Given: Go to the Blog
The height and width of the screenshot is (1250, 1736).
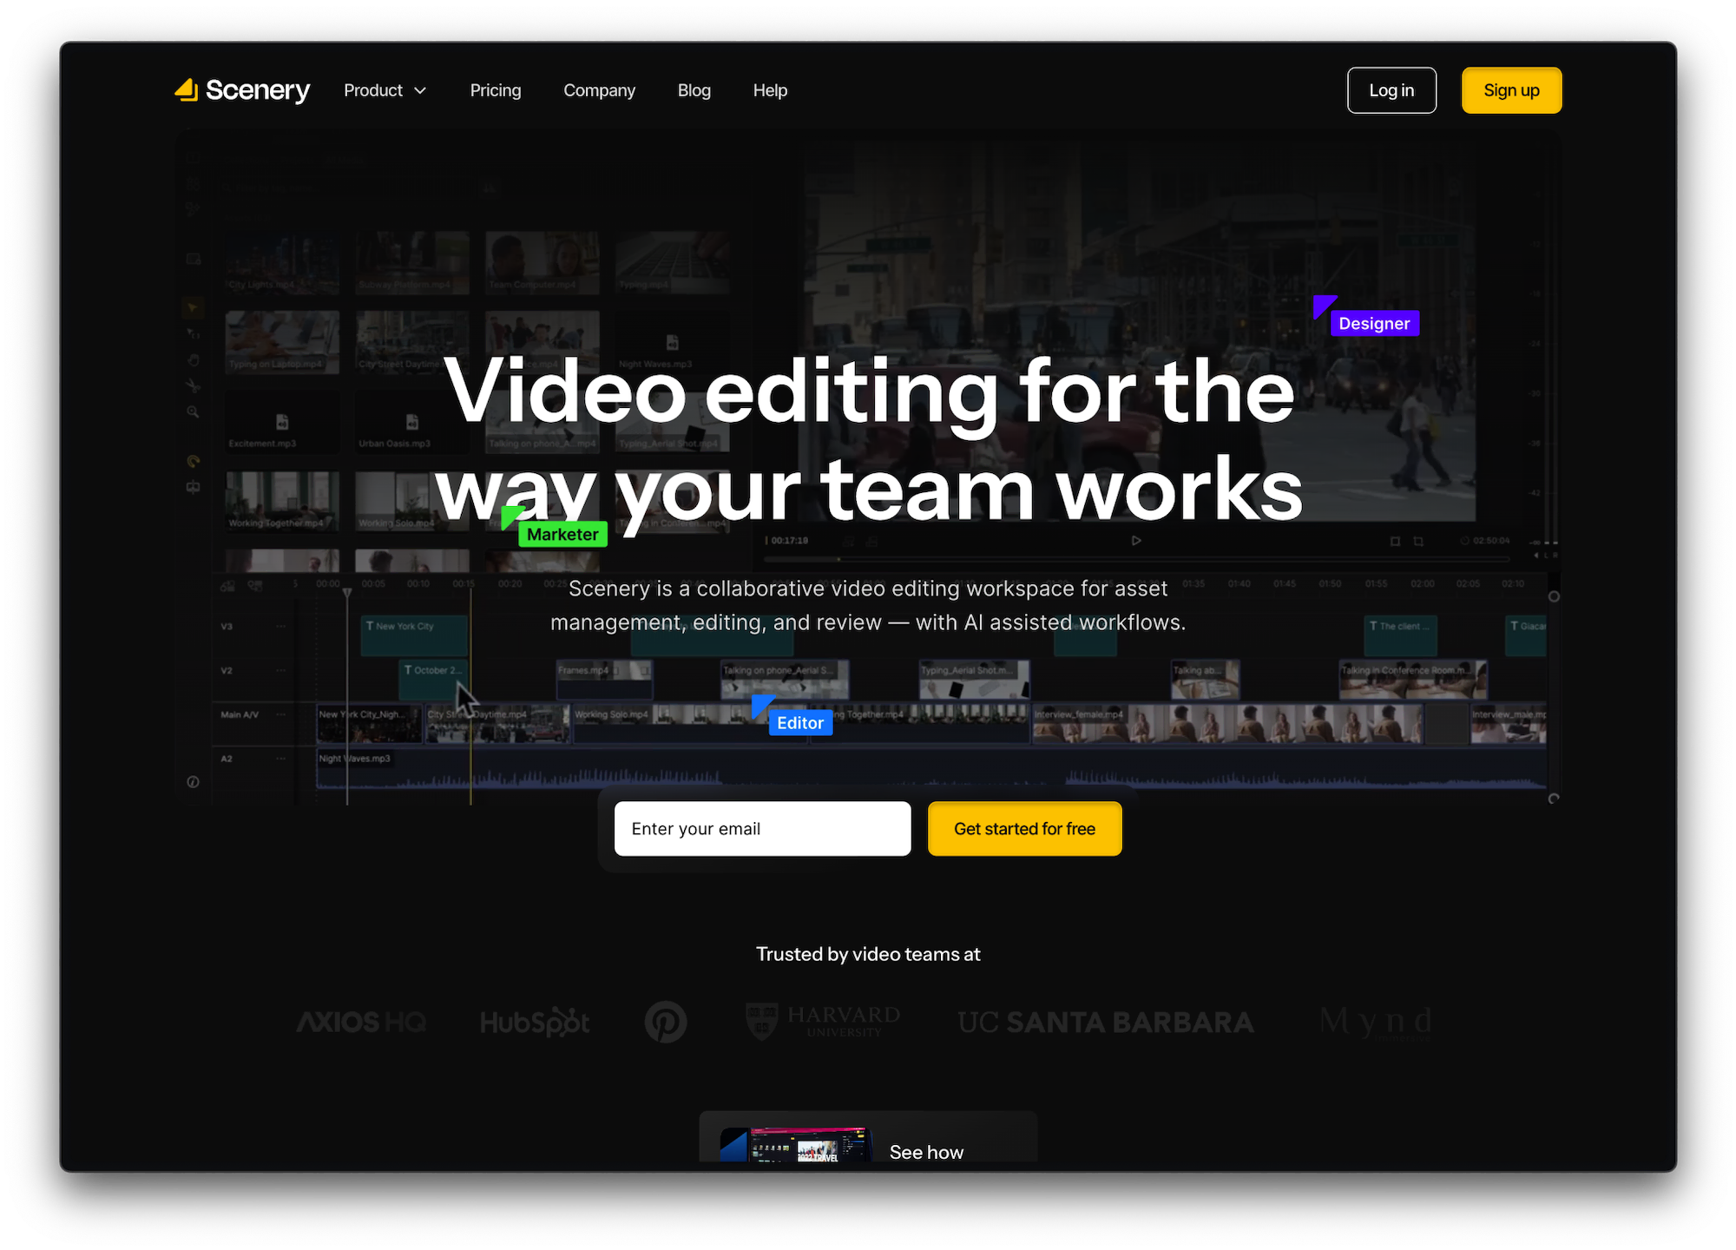Looking at the screenshot, I should (694, 90).
